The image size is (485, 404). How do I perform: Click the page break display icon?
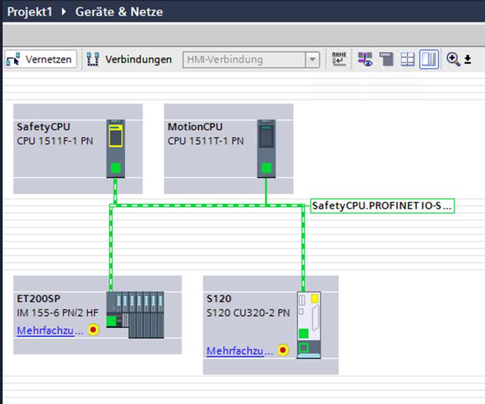coord(386,59)
